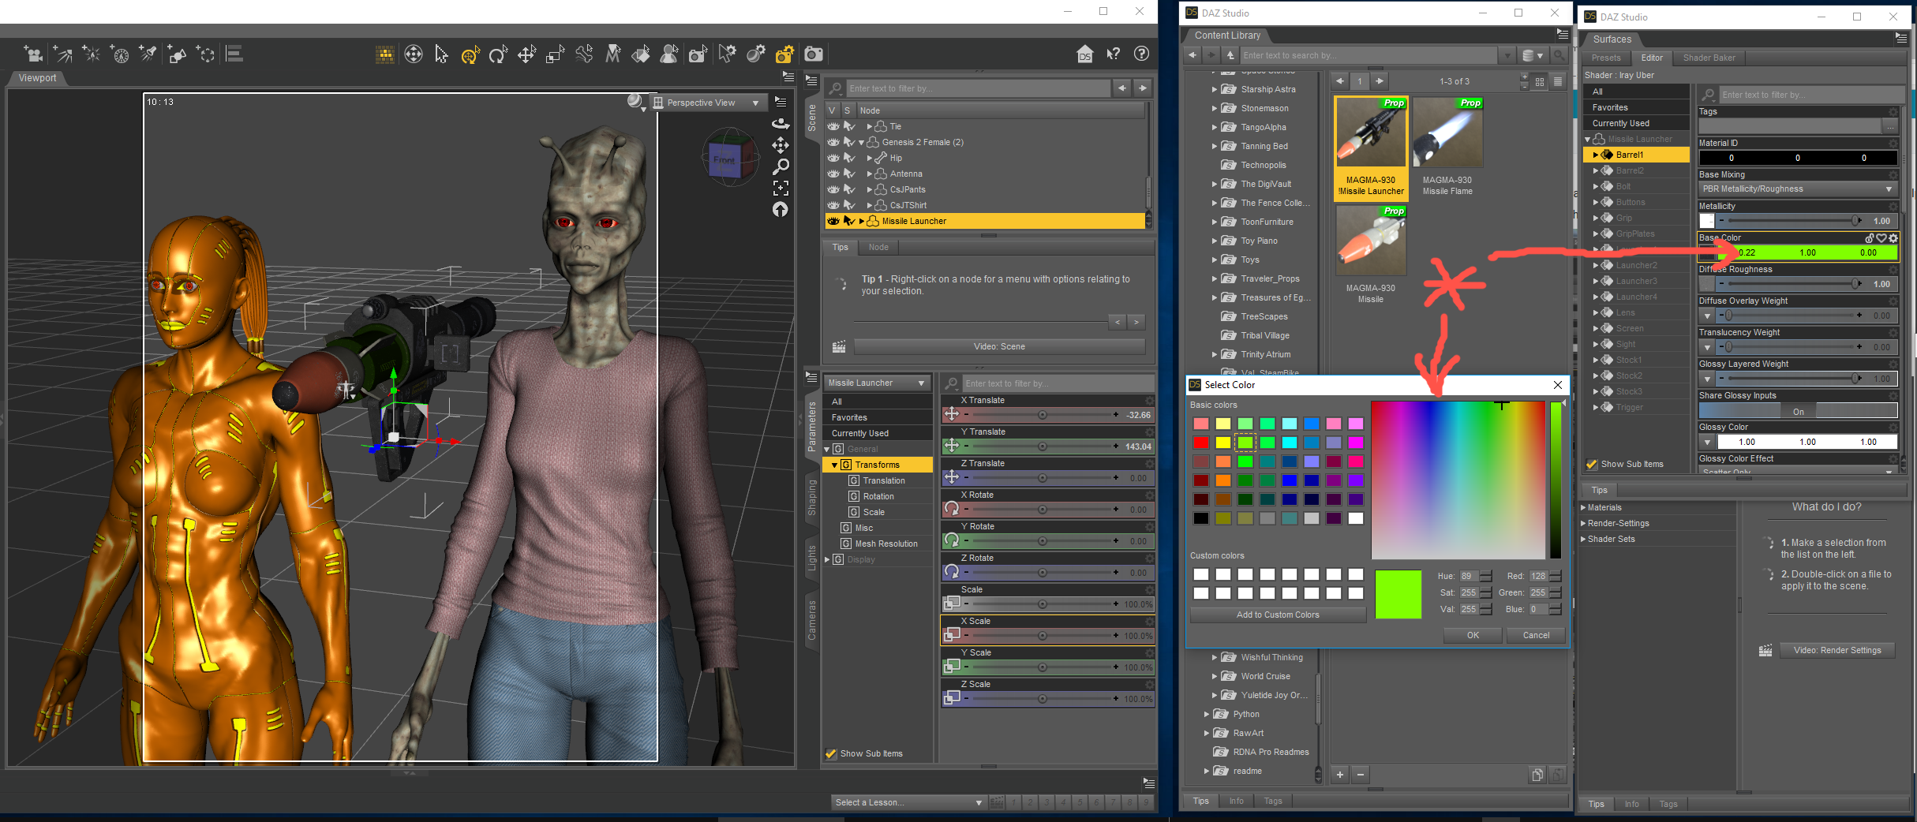Click the create new camera icon
The height and width of the screenshot is (822, 1917).
point(33,54)
